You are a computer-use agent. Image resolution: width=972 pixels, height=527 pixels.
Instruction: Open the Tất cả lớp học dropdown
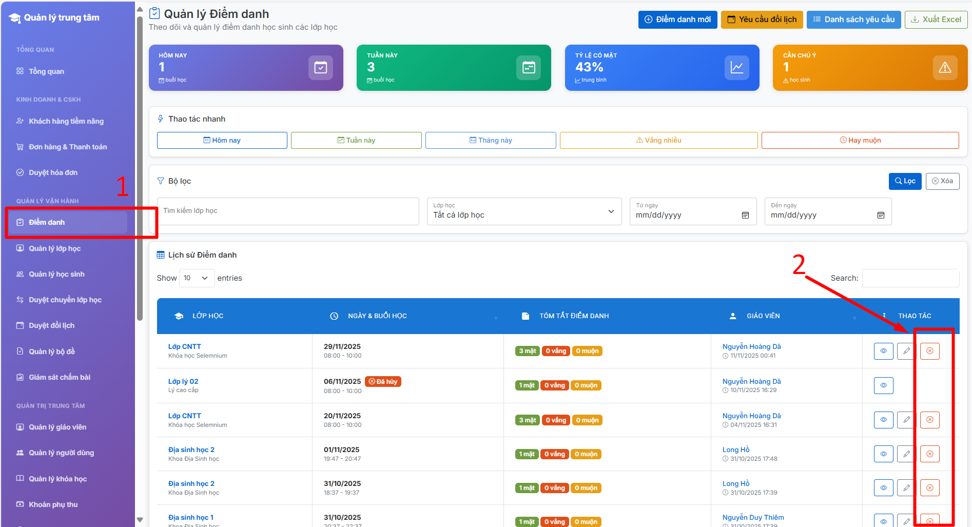coord(524,211)
